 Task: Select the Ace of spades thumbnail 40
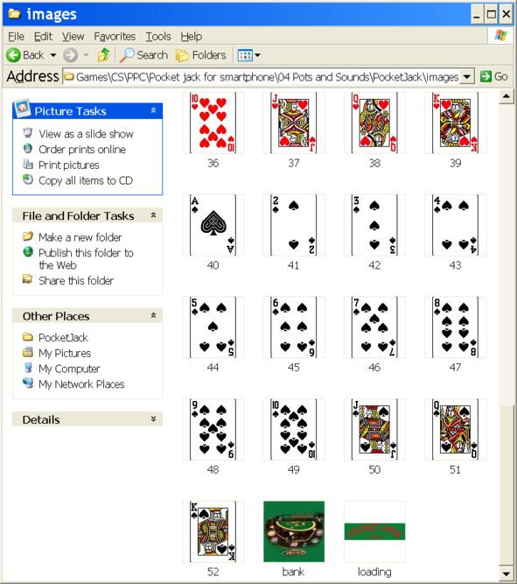(213, 225)
